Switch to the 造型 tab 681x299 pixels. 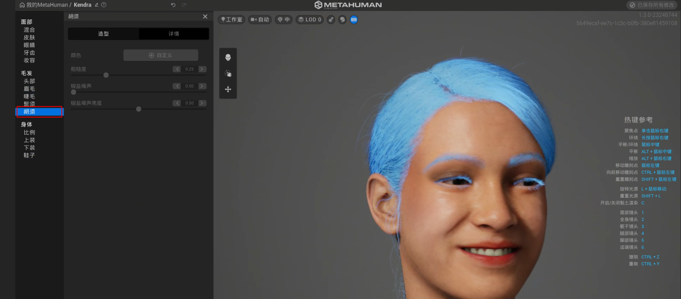(x=104, y=34)
